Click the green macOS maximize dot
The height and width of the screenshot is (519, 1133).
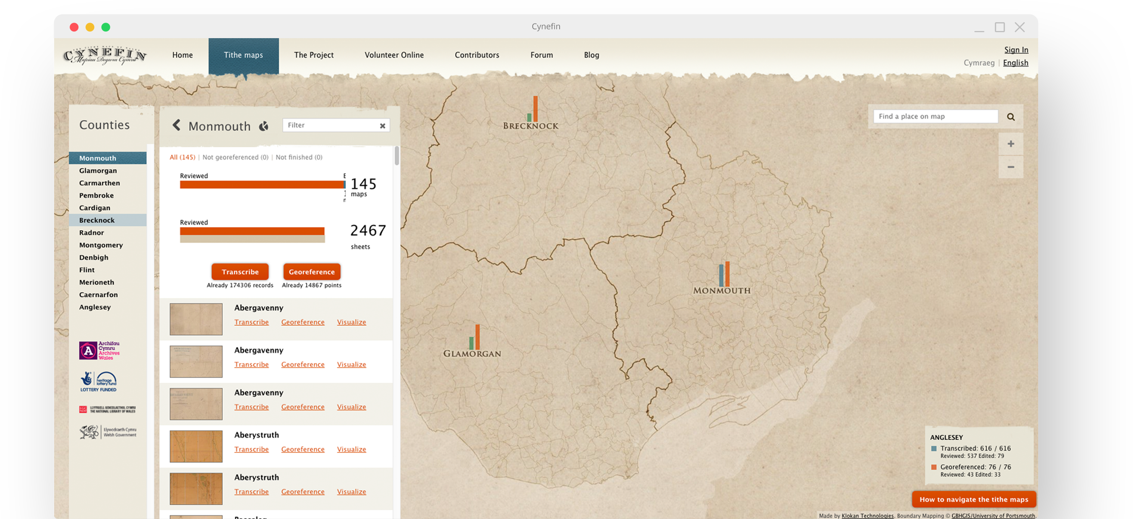[x=106, y=27]
